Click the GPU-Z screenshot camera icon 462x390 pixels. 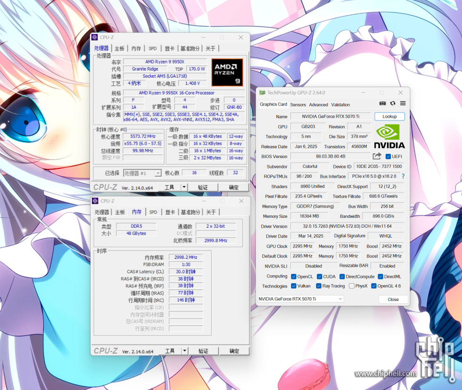click(382, 103)
